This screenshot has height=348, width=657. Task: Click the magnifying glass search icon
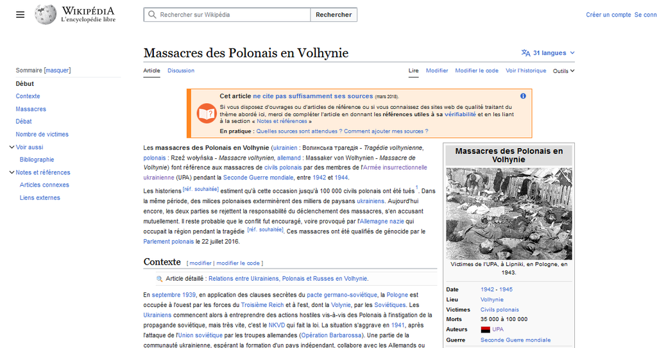click(x=152, y=15)
